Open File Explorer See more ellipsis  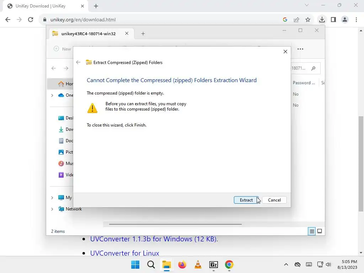point(300,49)
